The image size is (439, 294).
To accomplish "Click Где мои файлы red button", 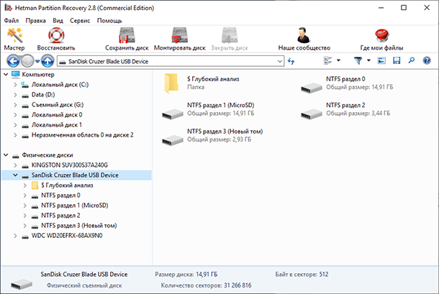I will (x=381, y=35).
